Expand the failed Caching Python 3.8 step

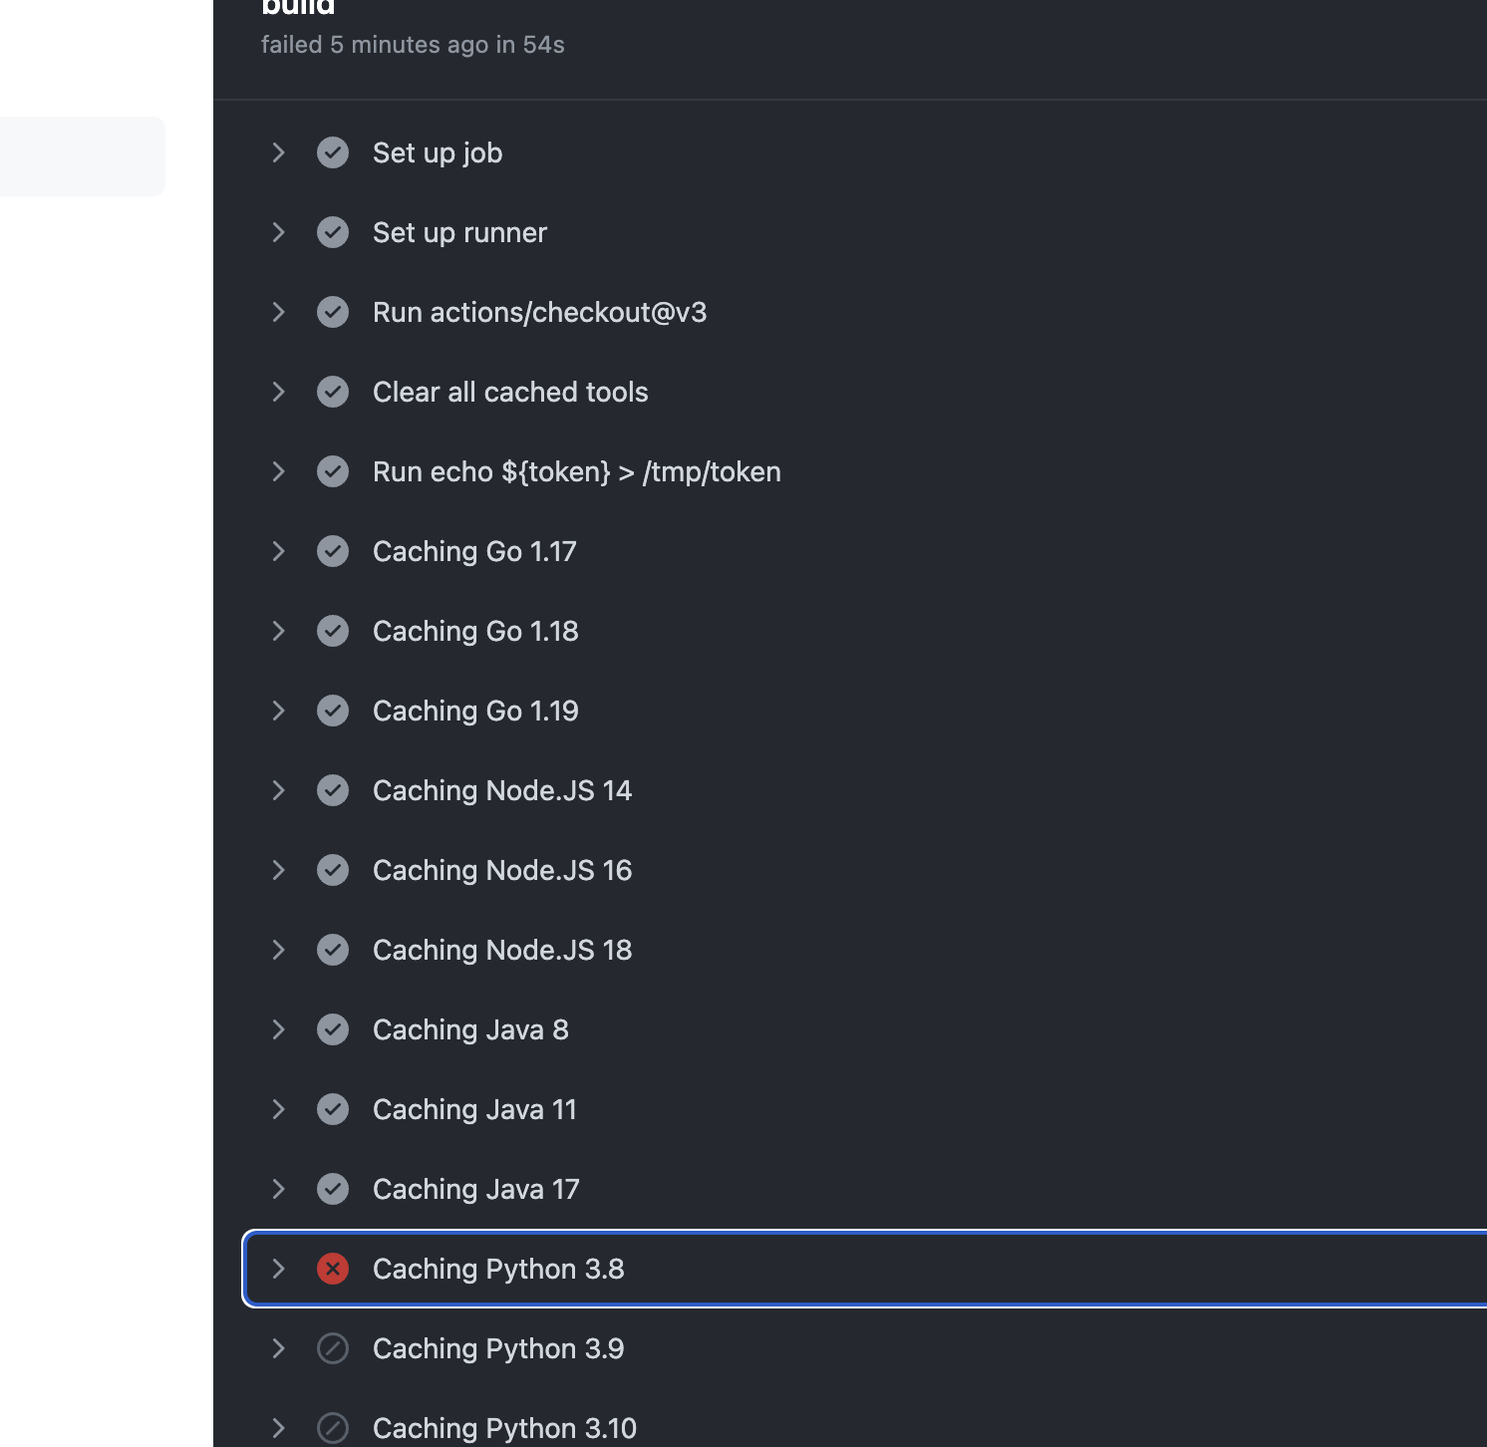click(x=278, y=1269)
